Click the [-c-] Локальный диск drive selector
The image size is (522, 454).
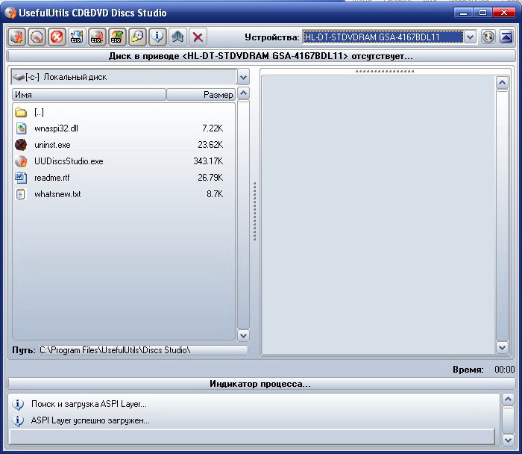pyautogui.click(x=125, y=77)
